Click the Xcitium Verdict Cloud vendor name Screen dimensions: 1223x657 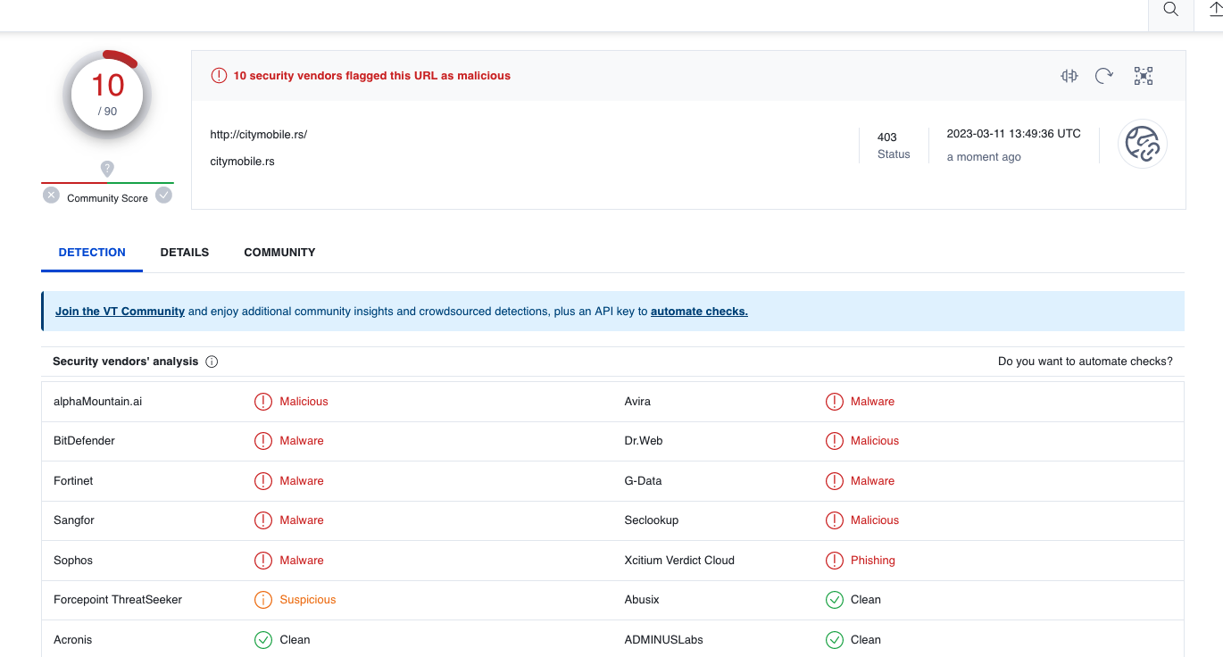(679, 561)
